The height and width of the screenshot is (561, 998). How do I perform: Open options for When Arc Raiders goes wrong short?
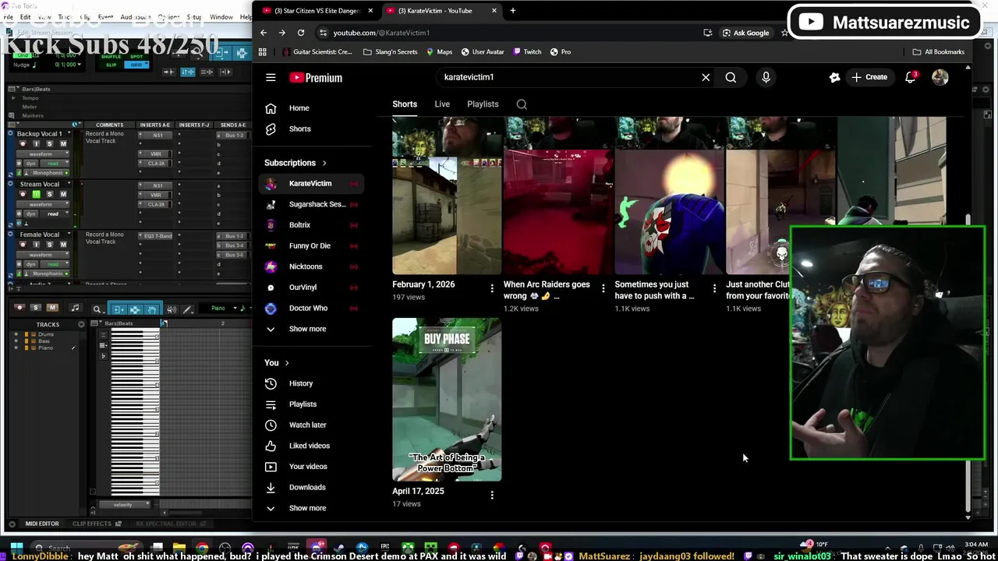point(603,289)
